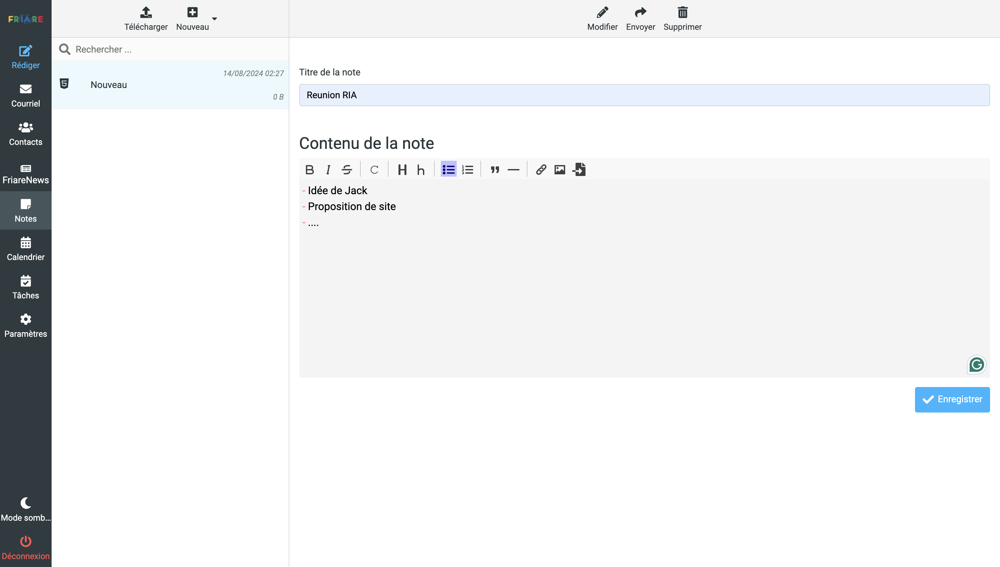Insert an image into the note

pos(560,170)
